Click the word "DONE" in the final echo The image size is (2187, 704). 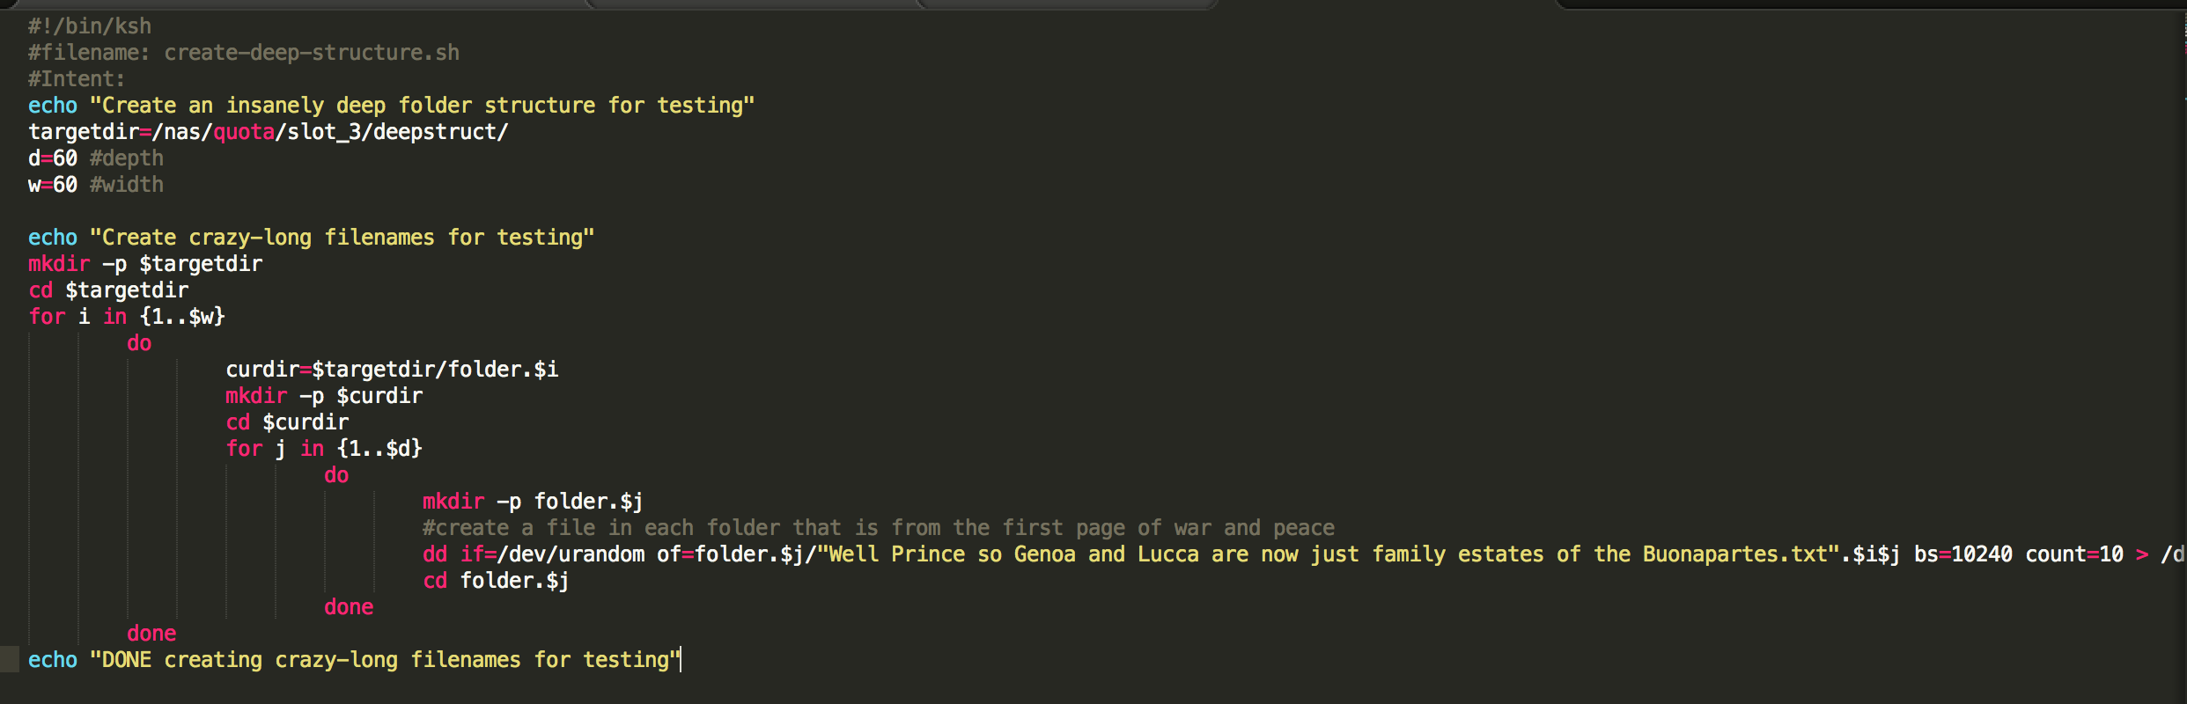tap(127, 660)
